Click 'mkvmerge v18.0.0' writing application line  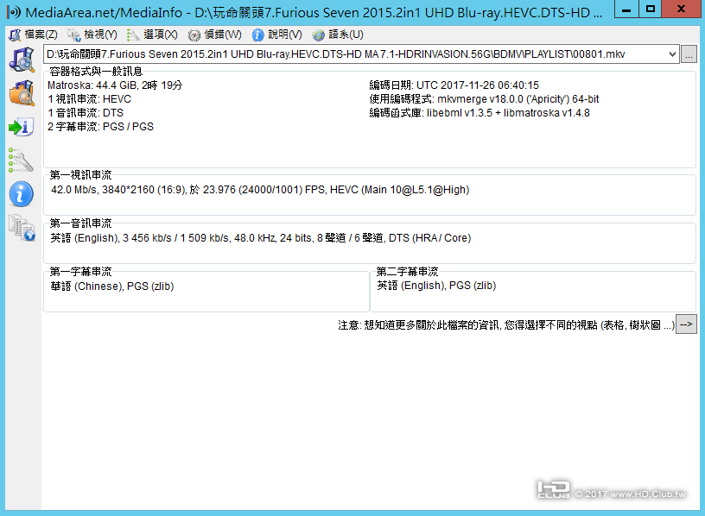484,99
